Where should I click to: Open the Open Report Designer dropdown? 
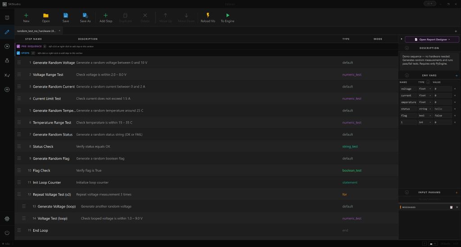[432, 40]
